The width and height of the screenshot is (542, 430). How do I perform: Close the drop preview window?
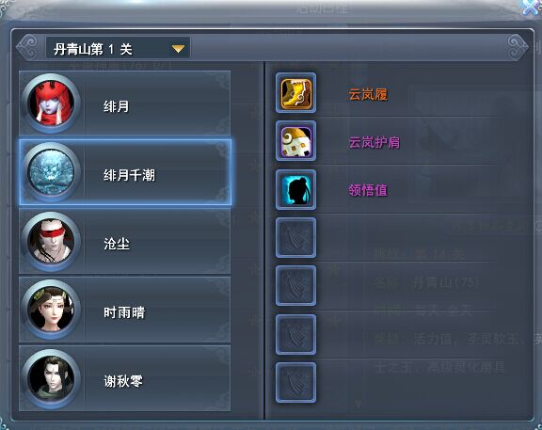532,7
